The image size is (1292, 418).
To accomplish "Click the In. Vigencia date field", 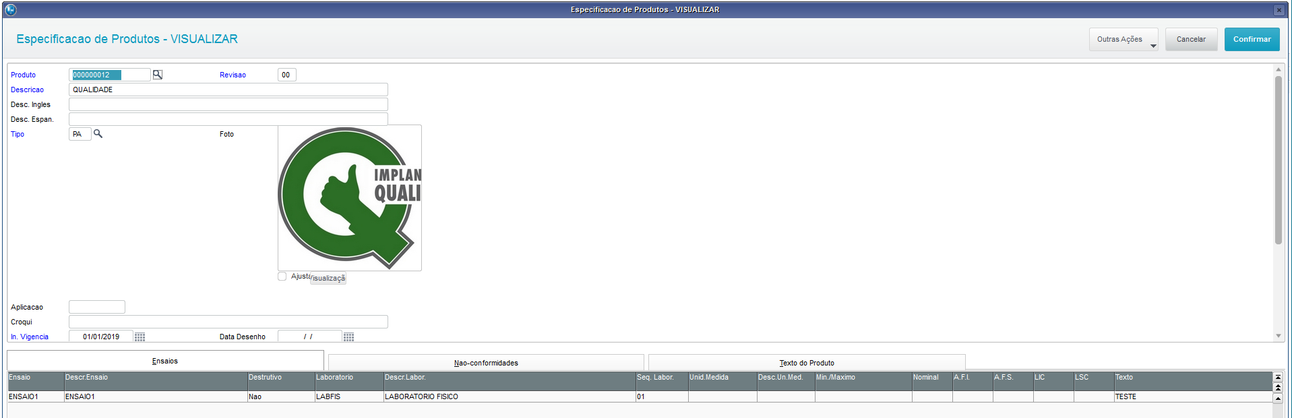I will (x=101, y=337).
